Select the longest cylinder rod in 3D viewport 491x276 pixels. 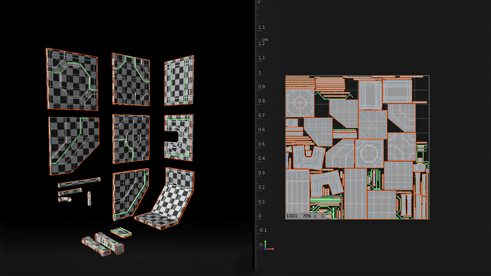click(79, 182)
